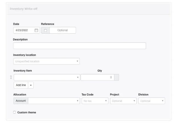
Task: Select the Tax Code dropdown
Action: [x=95, y=101]
